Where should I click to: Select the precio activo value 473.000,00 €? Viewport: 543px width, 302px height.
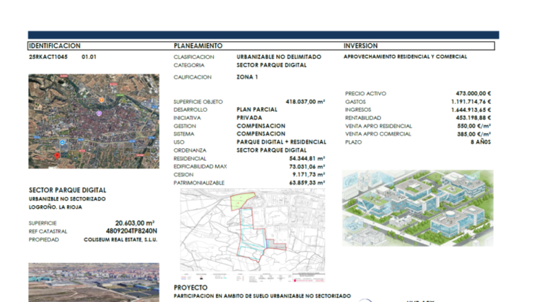pyautogui.click(x=473, y=93)
